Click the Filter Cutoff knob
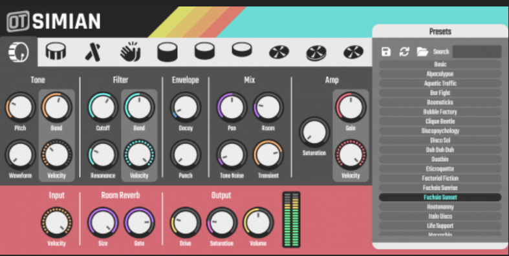This screenshot has width=509, height=256. point(103,107)
